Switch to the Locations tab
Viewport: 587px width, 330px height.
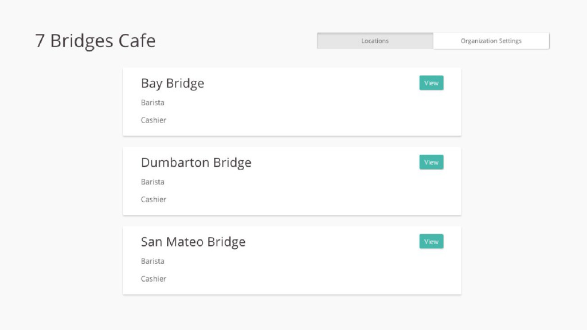375,41
